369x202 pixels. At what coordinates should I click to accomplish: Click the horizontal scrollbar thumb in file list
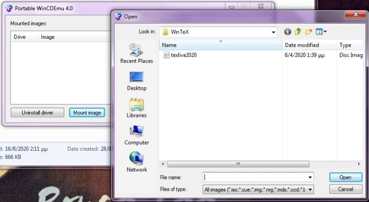[238, 164]
